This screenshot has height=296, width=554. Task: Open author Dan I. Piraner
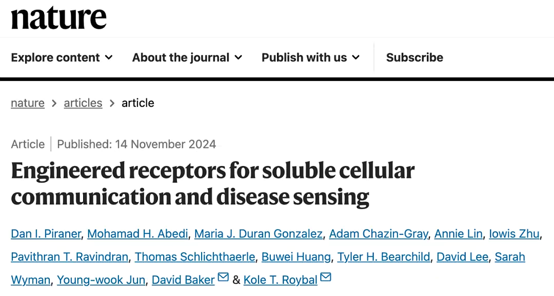pos(46,233)
